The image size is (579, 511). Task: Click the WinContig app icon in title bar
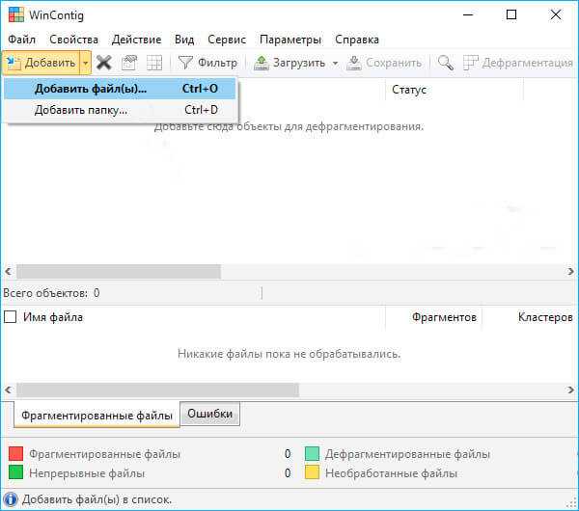coord(16,14)
